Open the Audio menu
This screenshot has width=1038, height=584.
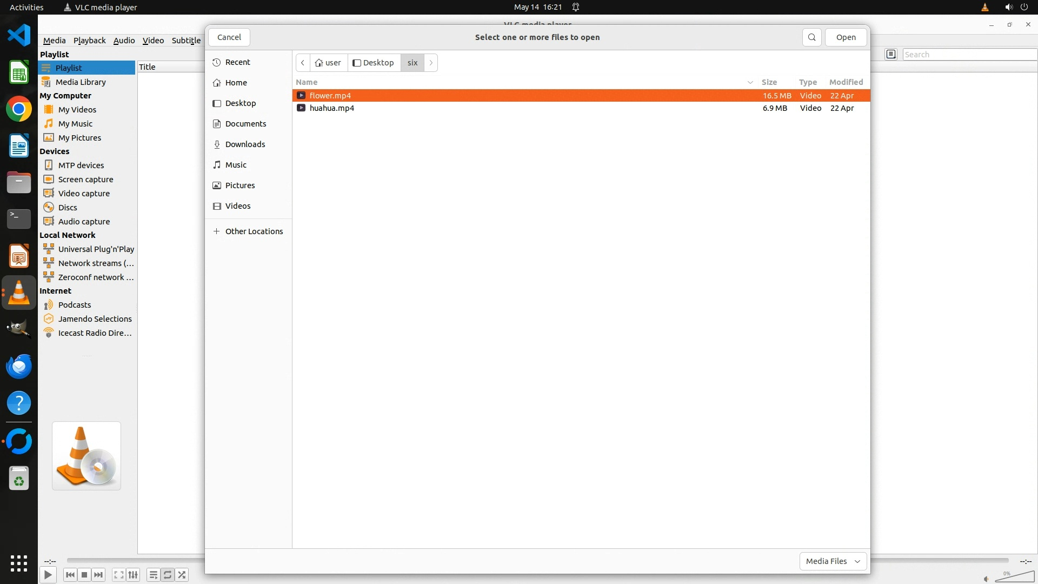tap(124, 41)
